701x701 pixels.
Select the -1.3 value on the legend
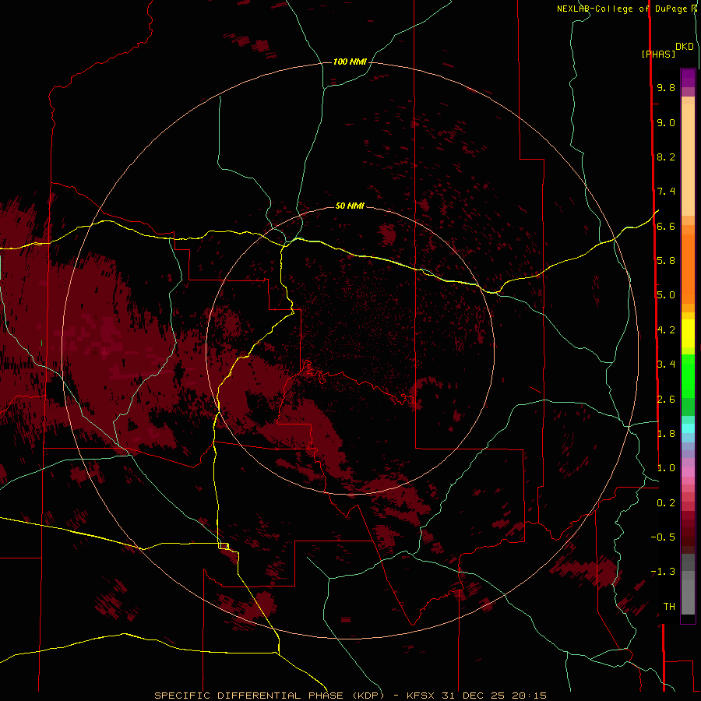pyautogui.click(x=663, y=572)
